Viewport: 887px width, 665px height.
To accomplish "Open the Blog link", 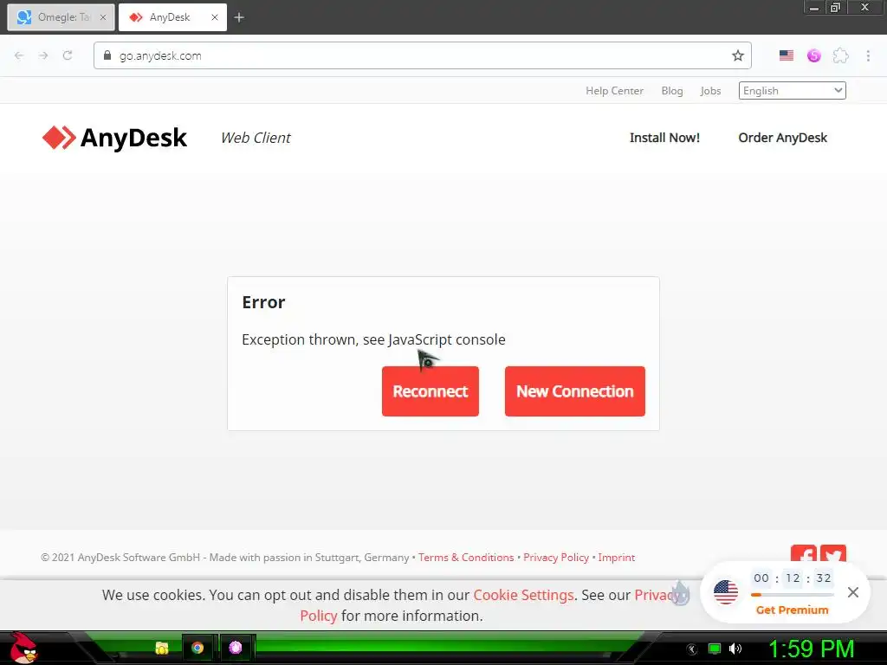I will tap(672, 90).
